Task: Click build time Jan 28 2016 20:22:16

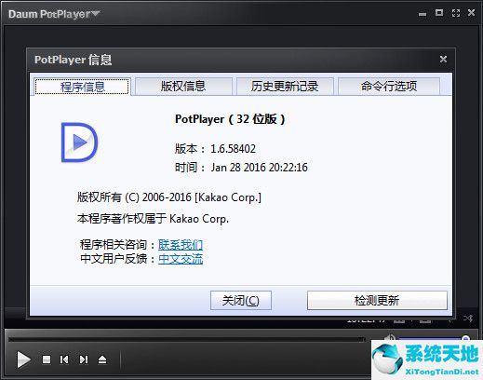Action: 260,168
